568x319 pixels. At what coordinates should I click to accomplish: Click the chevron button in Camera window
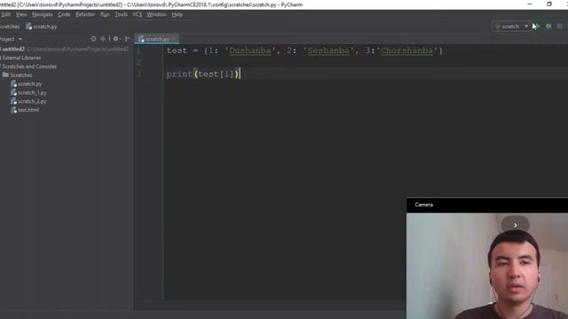515,225
